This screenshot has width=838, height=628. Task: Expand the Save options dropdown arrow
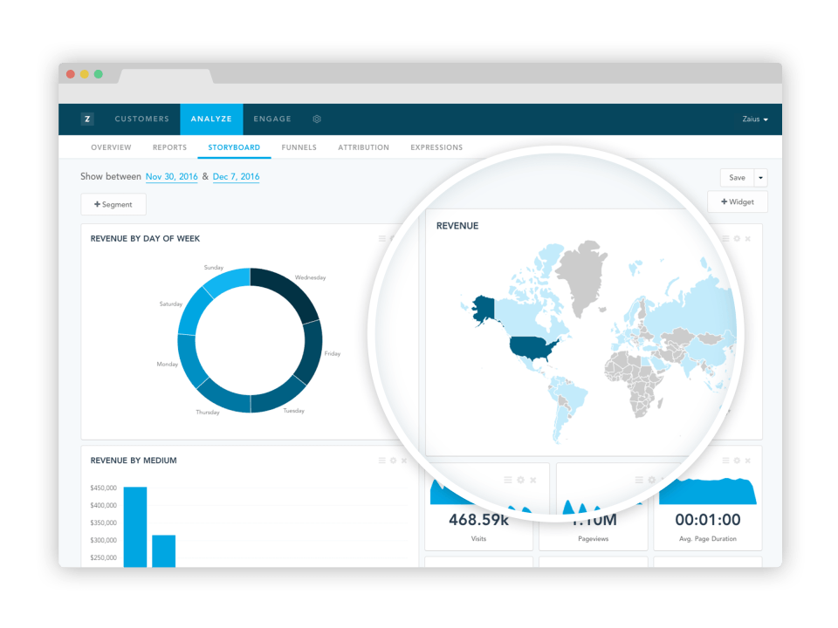point(760,178)
